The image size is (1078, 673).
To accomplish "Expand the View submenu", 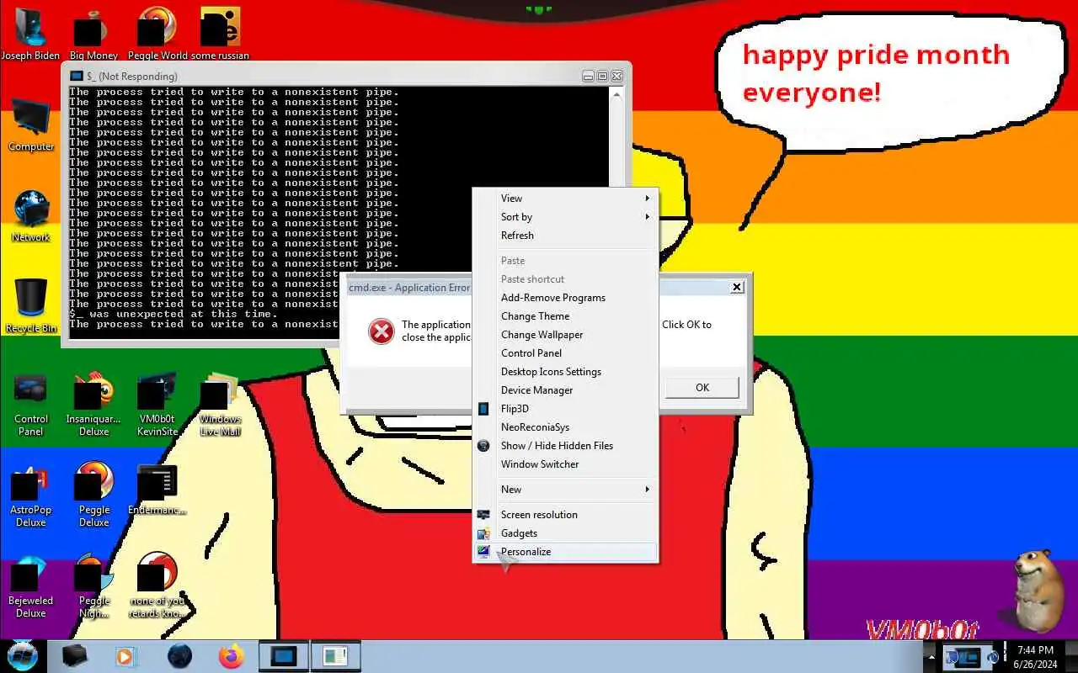I will pos(565,199).
